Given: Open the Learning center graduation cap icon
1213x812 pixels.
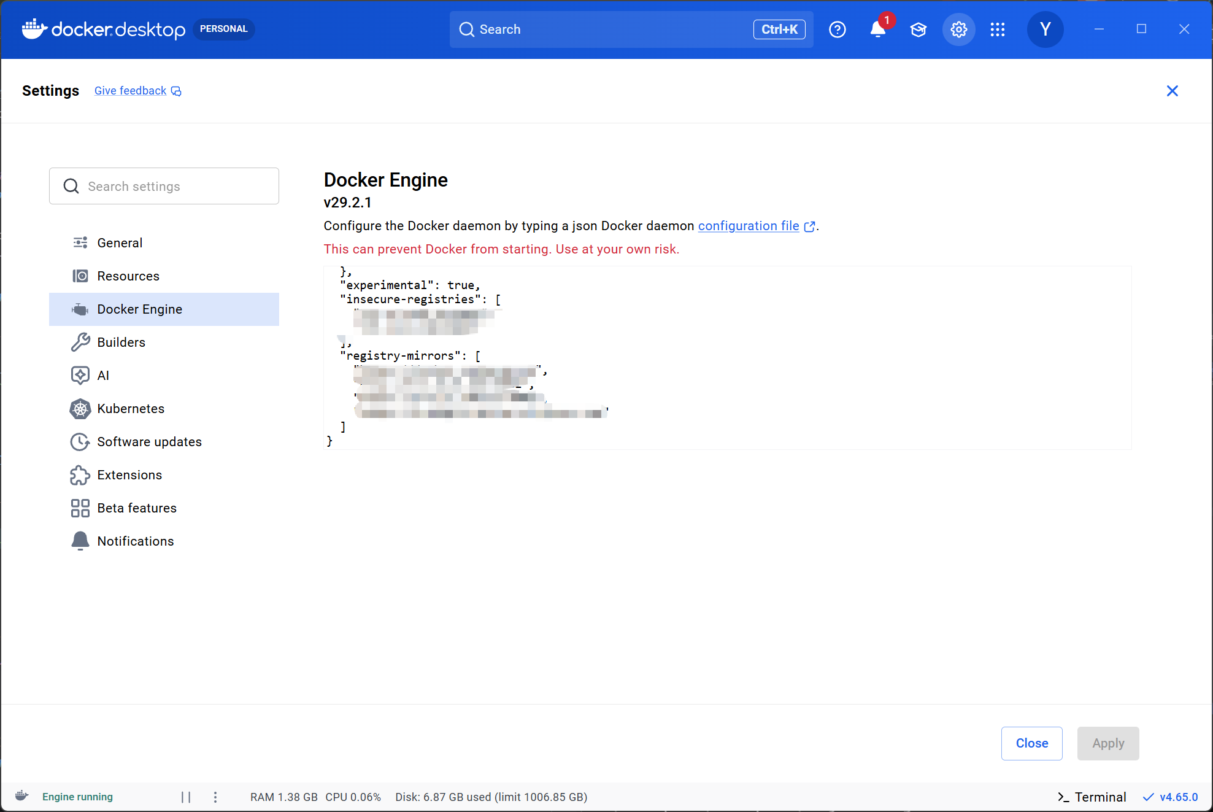Looking at the screenshot, I should coord(918,29).
